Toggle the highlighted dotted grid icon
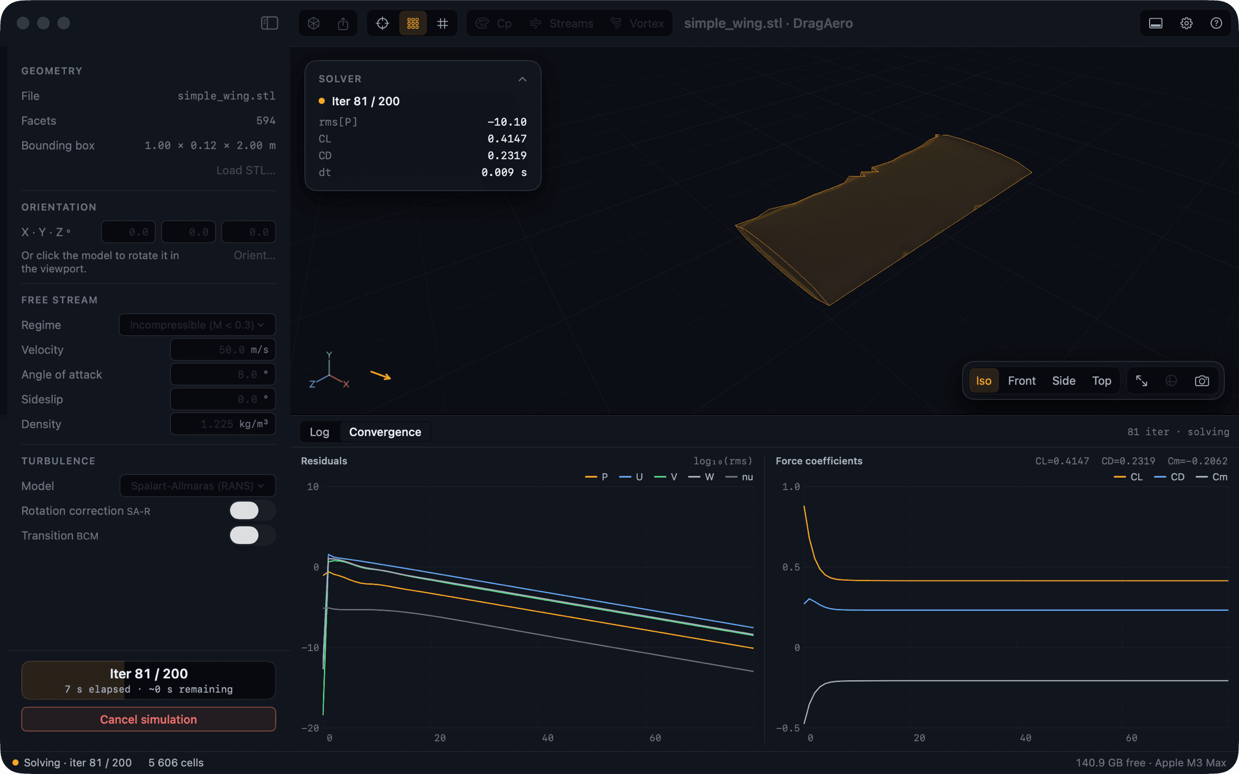Viewport: 1239px width, 774px height. click(x=413, y=23)
